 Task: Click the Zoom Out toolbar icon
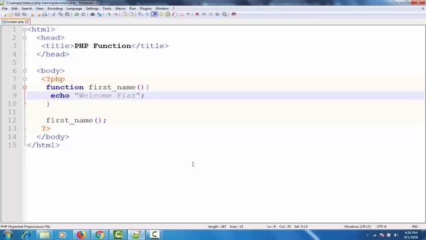point(116,14)
